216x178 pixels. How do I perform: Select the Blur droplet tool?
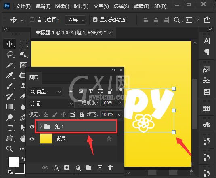[x=23, y=107]
